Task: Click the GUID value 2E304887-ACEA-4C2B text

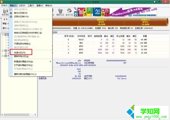Action: pyautogui.click(x=78, y=65)
